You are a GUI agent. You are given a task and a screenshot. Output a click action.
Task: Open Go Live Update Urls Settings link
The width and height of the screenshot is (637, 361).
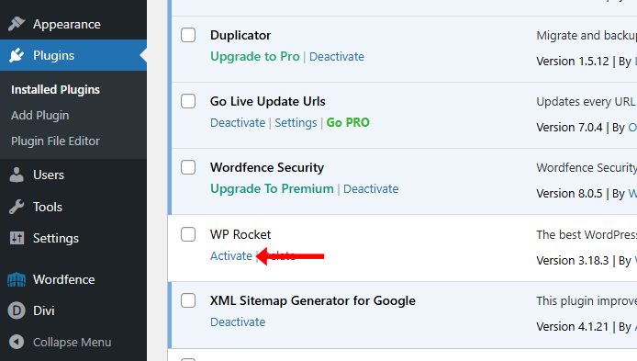coord(296,123)
